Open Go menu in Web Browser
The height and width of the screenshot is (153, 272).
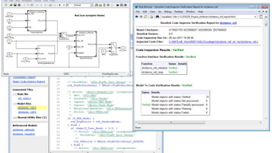(x=159, y=12)
